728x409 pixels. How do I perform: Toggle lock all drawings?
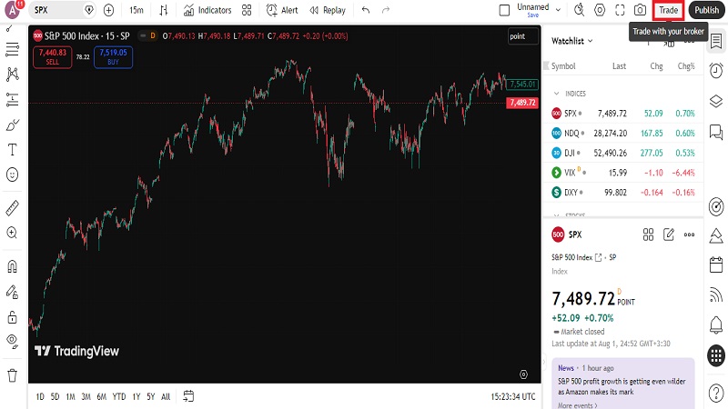12,316
